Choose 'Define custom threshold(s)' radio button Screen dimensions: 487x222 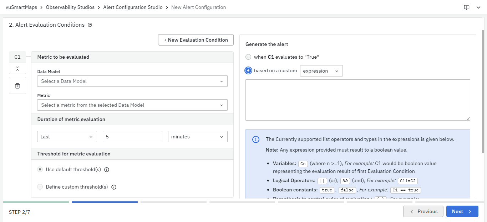coord(40,187)
